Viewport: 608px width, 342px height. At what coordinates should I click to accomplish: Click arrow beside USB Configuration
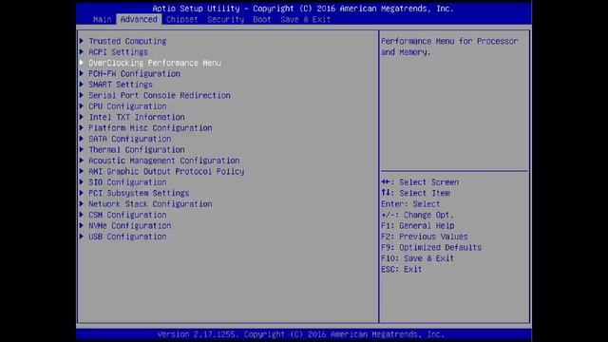[82, 237]
